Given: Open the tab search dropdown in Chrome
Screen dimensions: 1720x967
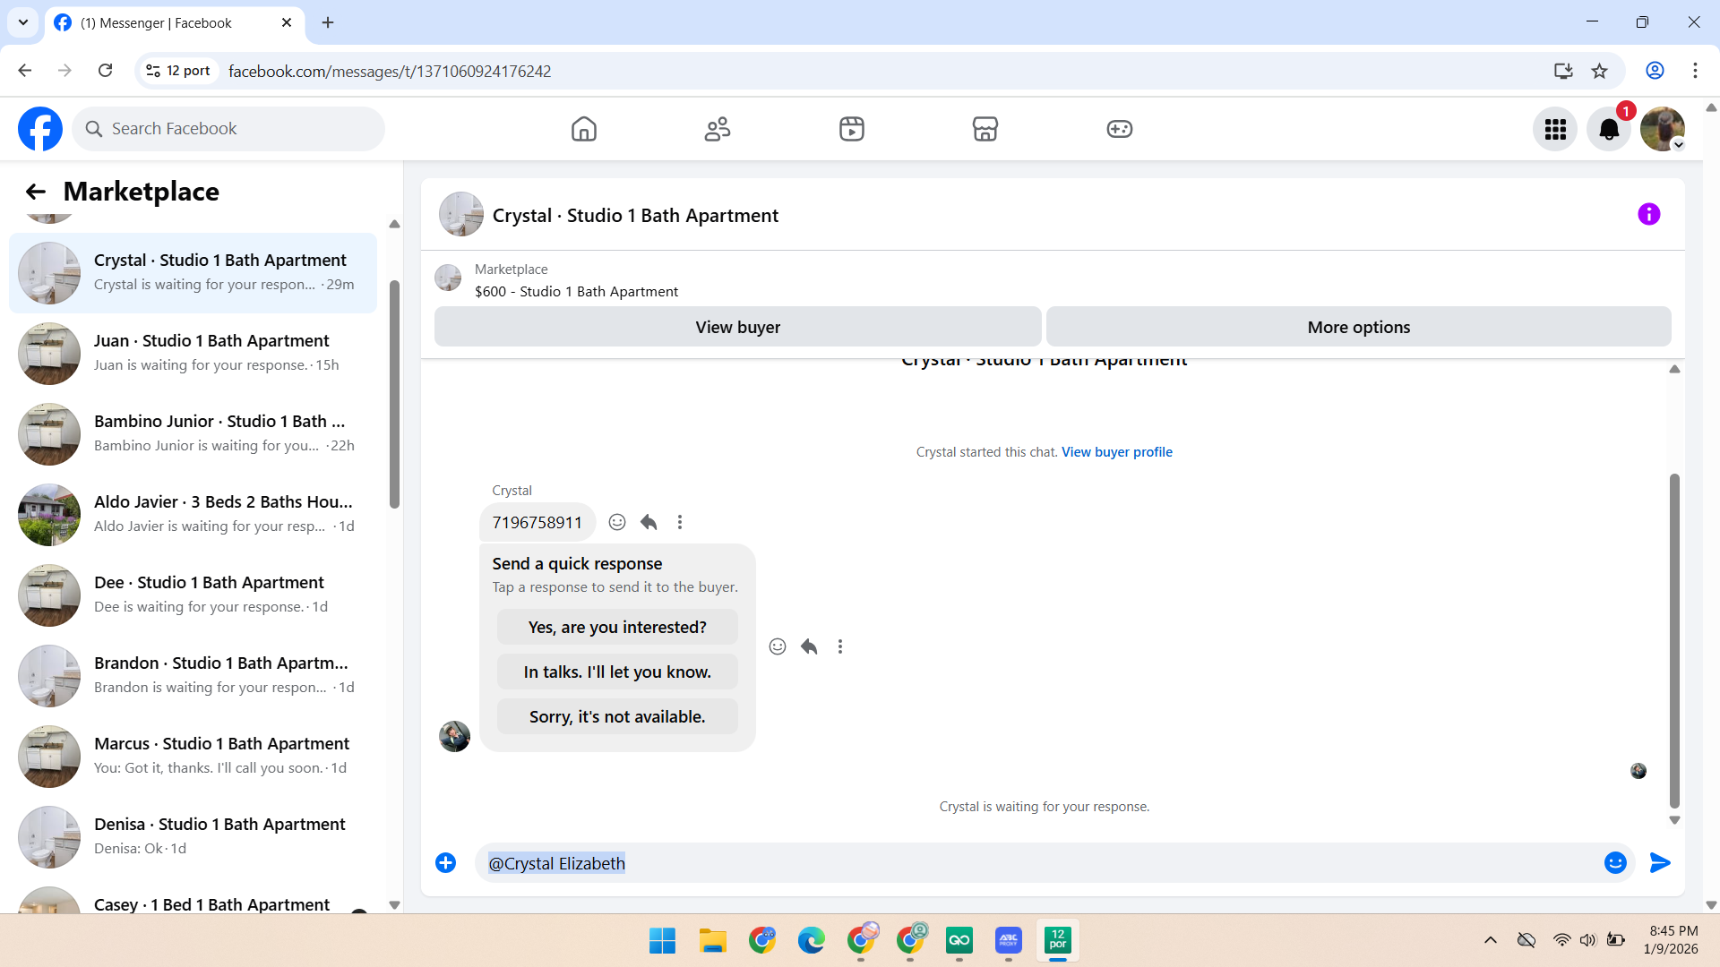Looking at the screenshot, I should tap(23, 22).
